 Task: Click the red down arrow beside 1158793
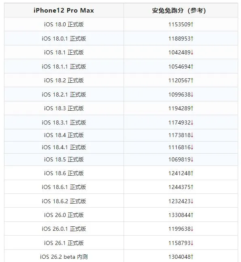coord(192,243)
